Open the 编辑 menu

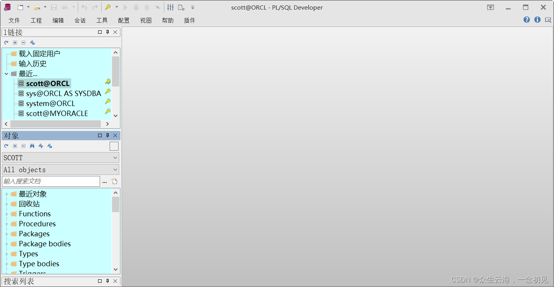58,20
